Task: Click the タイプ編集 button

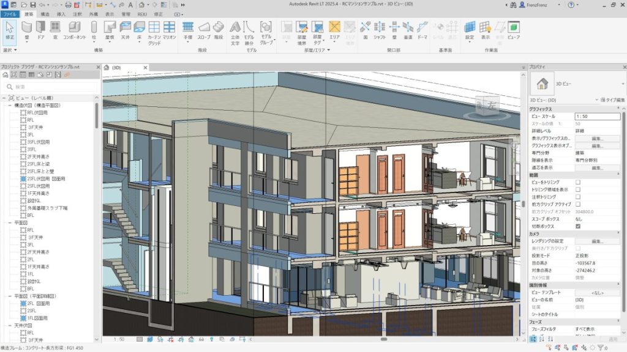Action: [x=612, y=100]
